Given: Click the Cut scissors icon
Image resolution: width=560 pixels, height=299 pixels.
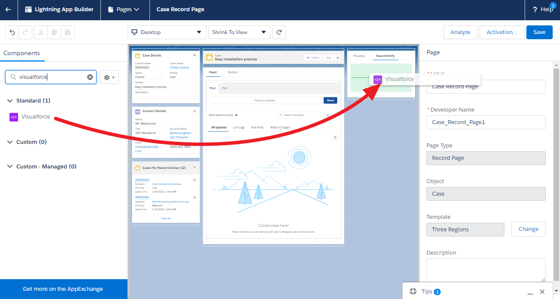Looking at the screenshot, I should pos(41,32).
